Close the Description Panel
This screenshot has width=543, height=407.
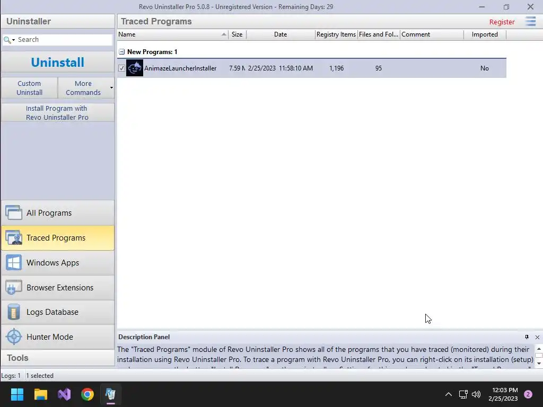click(537, 337)
